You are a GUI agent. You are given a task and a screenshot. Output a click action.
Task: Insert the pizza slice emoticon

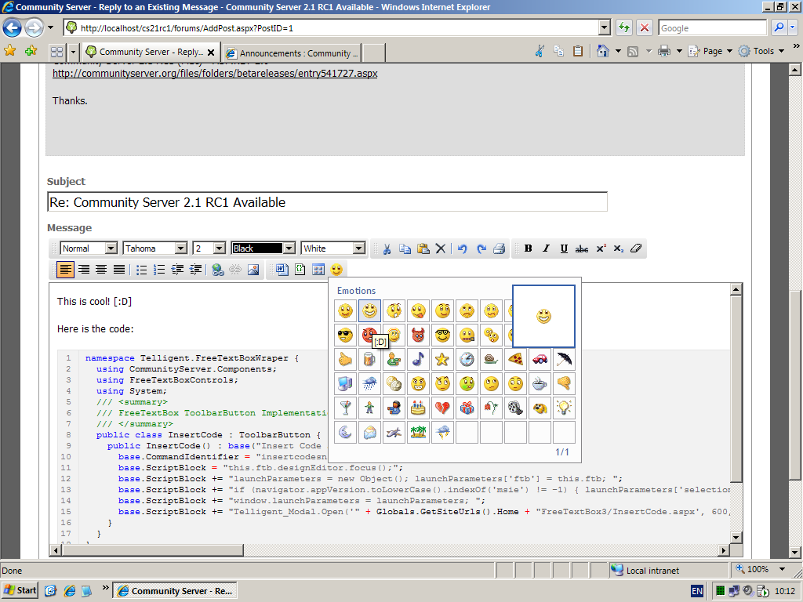click(x=515, y=360)
